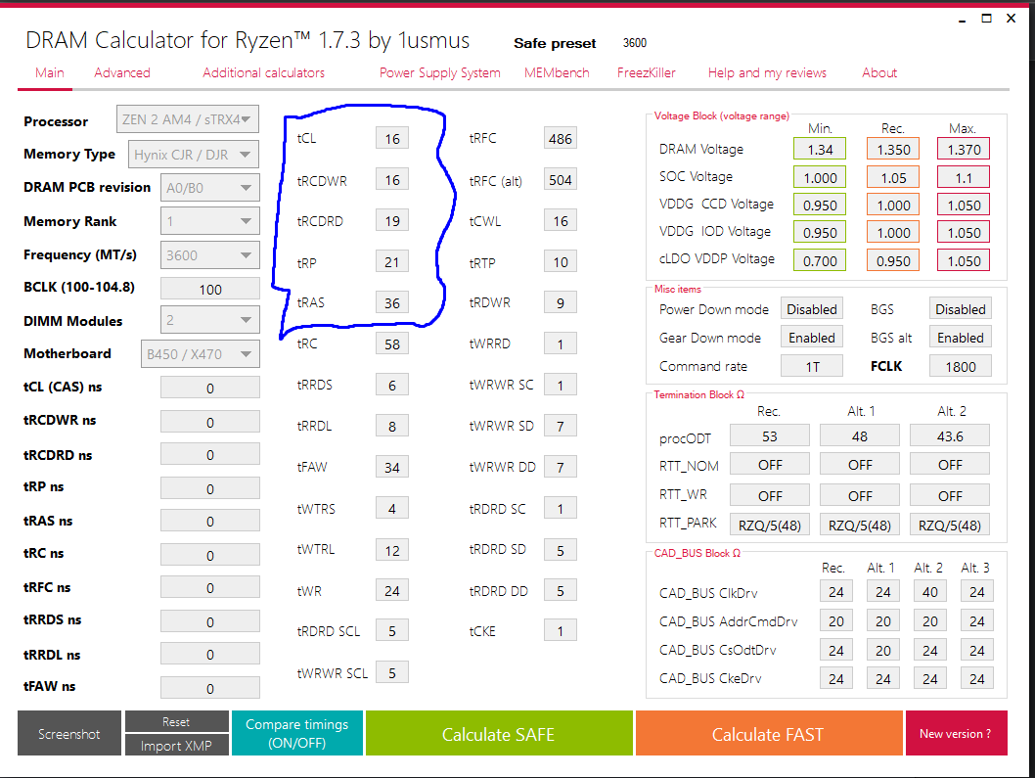Click the tCL (CAS) ns input field

coord(210,389)
